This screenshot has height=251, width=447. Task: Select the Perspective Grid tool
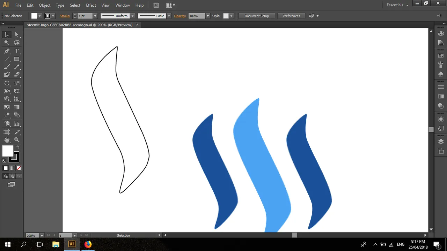click(17, 99)
